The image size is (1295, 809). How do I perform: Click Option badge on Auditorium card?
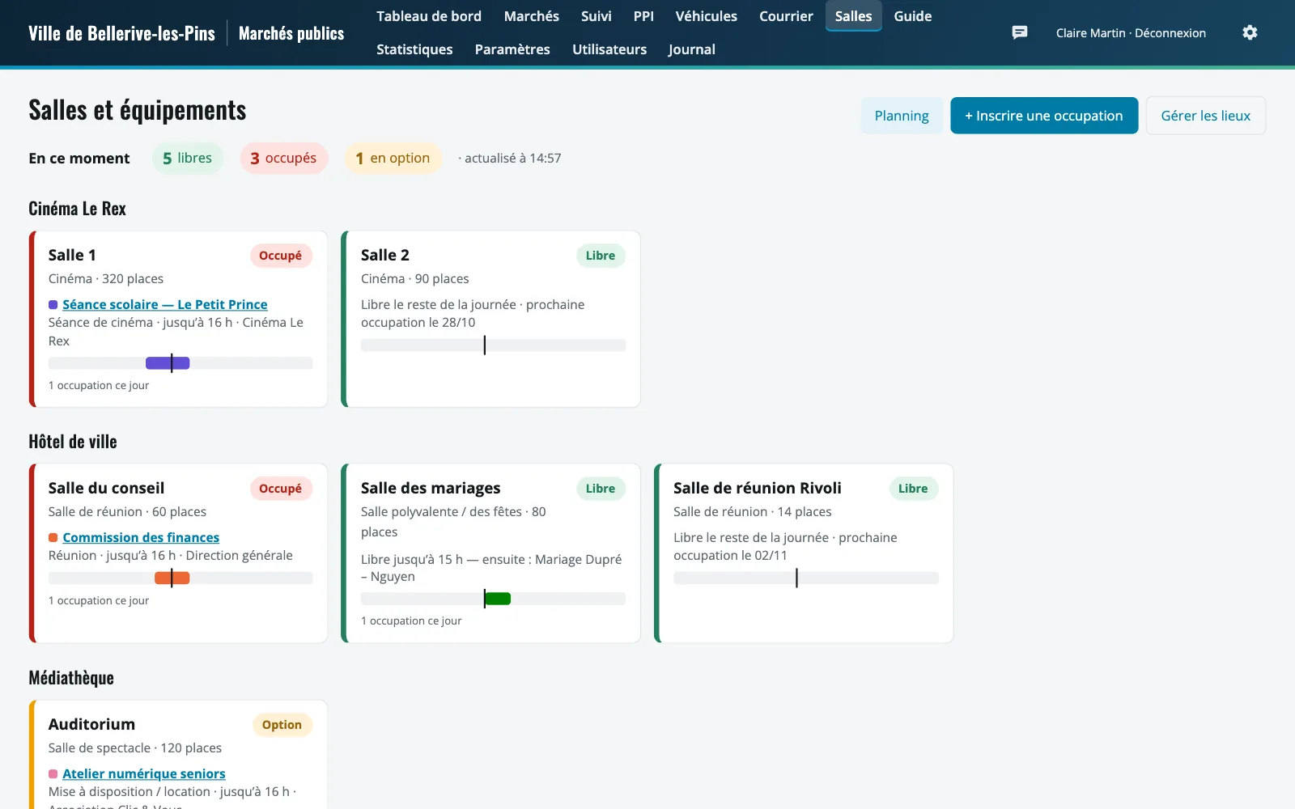[282, 725]
